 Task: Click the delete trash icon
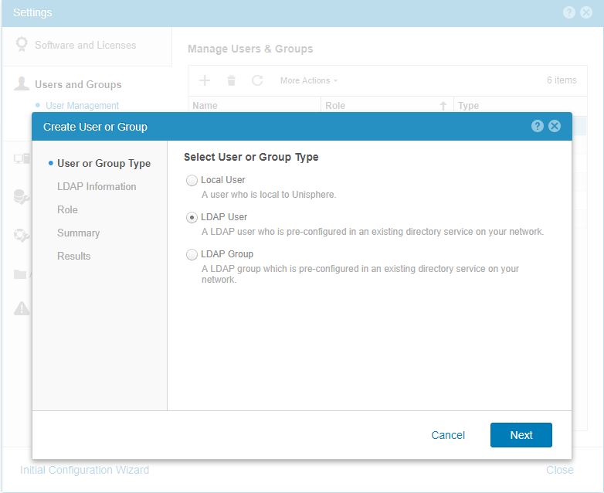point(231,80)
